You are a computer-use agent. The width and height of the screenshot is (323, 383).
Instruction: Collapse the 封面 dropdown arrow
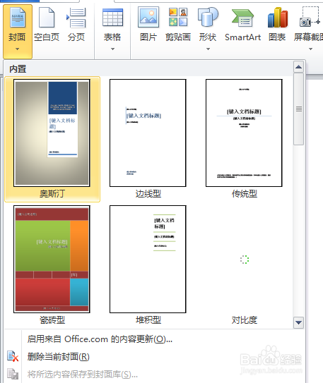point(17,49)
